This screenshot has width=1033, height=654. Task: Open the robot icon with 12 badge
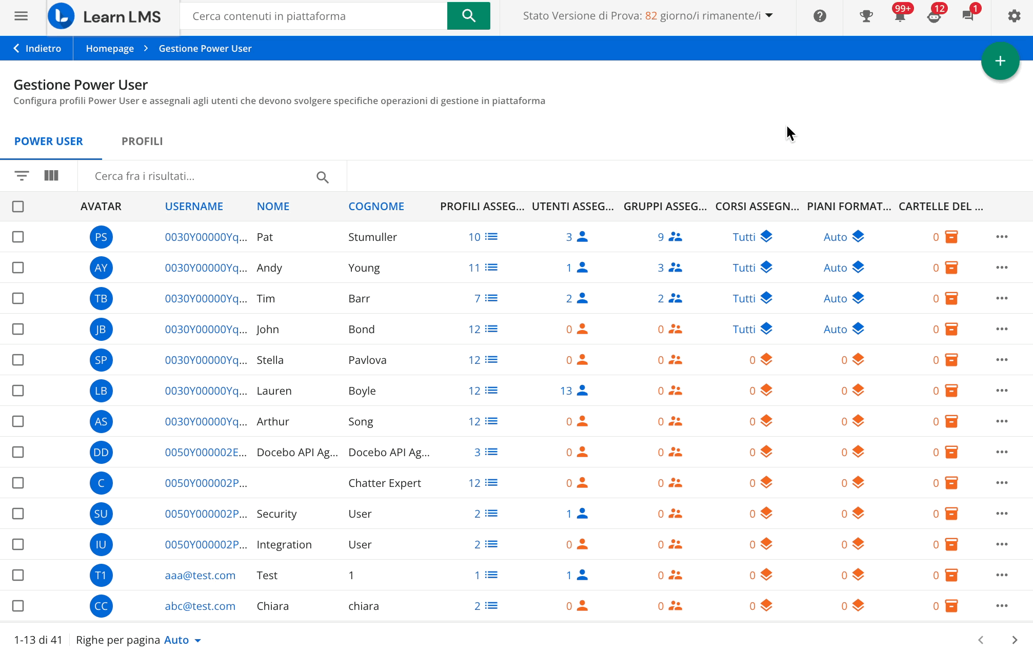point(935,16)
